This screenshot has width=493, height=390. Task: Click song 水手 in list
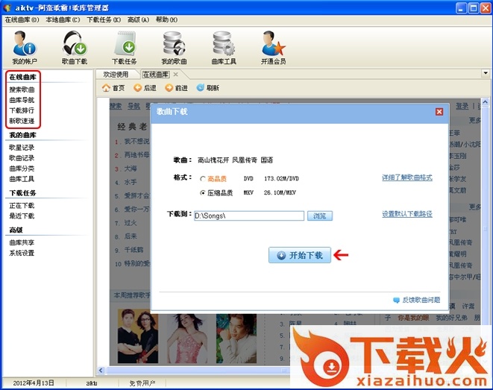(x=131, y=182)
